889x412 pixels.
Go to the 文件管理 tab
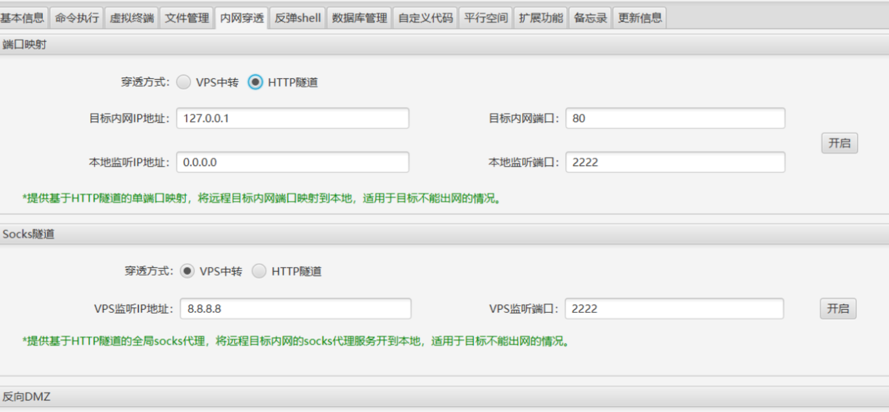[187, 18]
